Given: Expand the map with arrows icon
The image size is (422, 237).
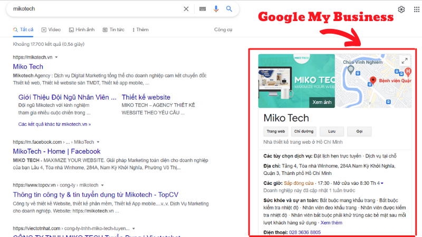Looking at the screenshot, I should tap(405, 61).
